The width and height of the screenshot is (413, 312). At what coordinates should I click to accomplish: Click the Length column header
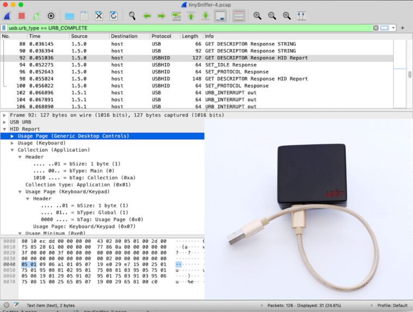pos(190,36)
